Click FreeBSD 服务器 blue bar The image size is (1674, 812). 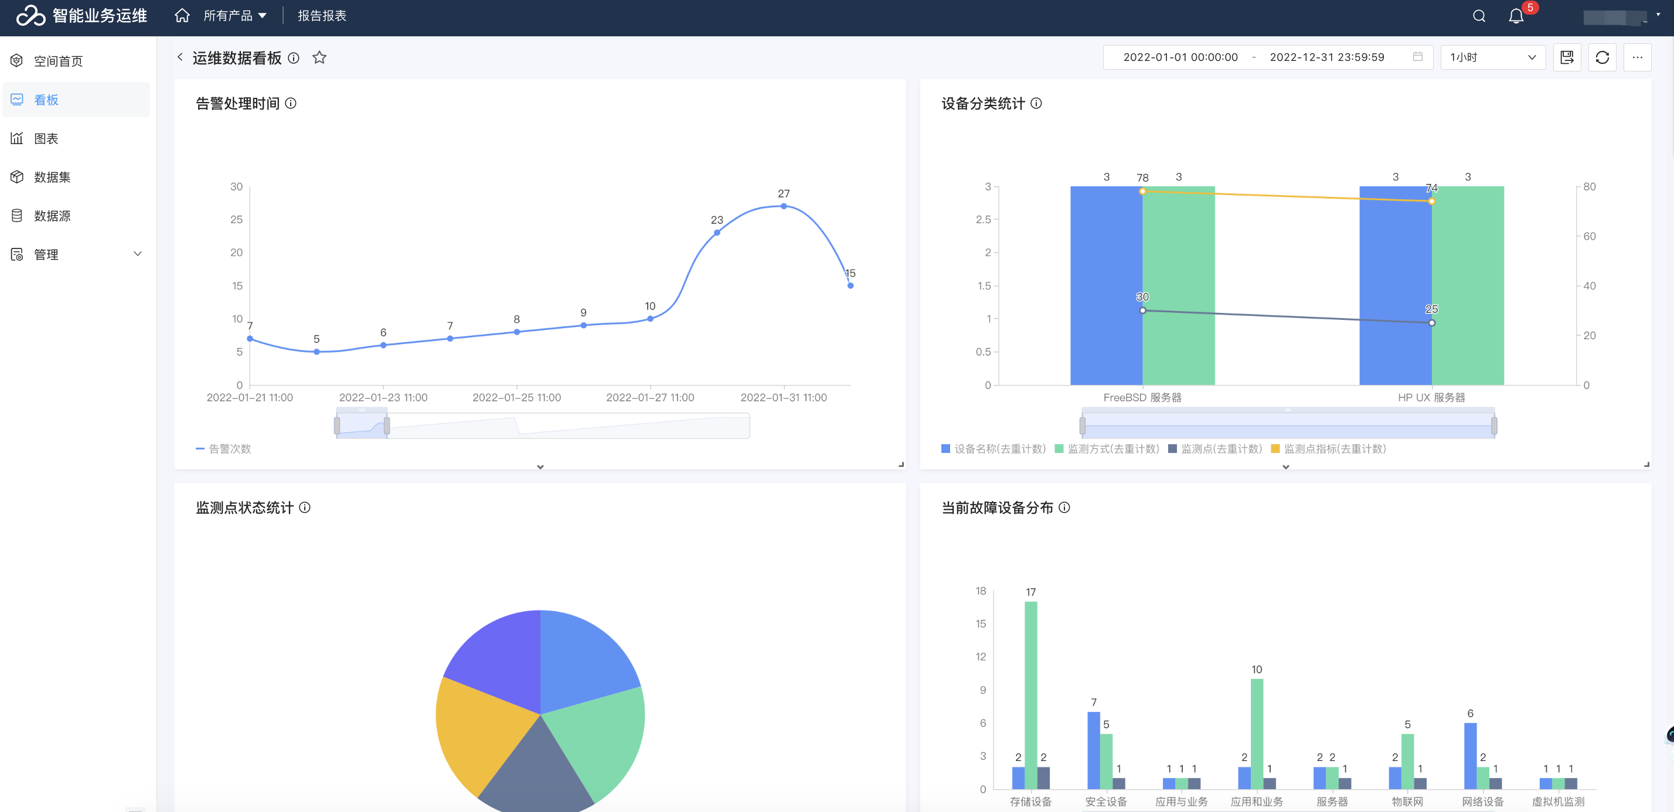(1106, 286)
